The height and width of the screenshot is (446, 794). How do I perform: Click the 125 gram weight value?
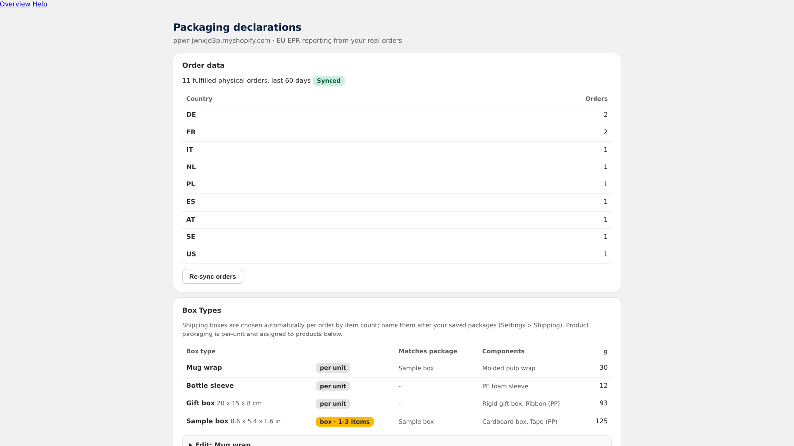601,421
